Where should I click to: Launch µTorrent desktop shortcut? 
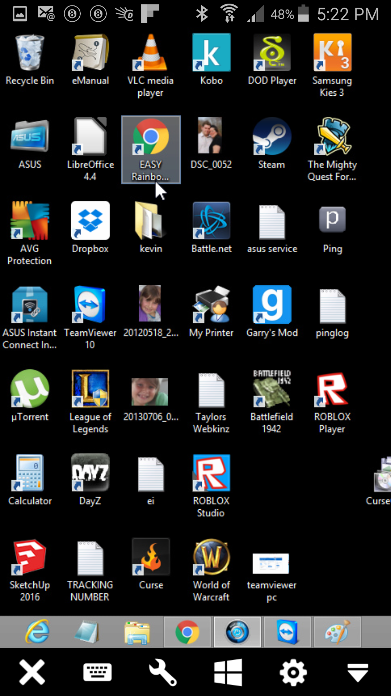[x=30, y=396]
